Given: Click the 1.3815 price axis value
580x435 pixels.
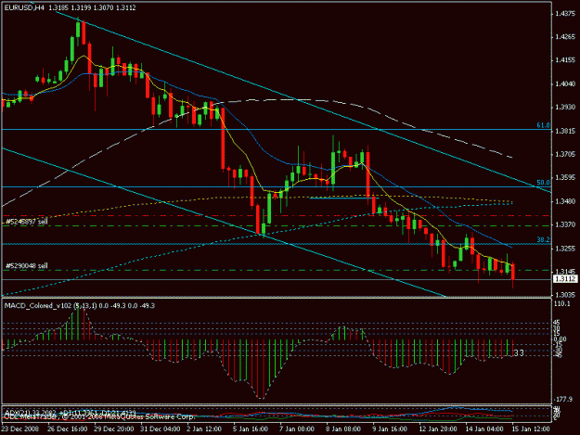Looking at the screenshot, I should (565, 131).
